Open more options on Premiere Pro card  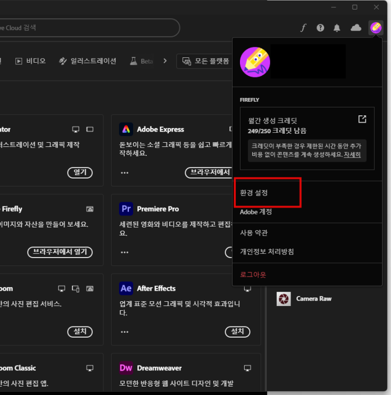(x=124, y=252)
